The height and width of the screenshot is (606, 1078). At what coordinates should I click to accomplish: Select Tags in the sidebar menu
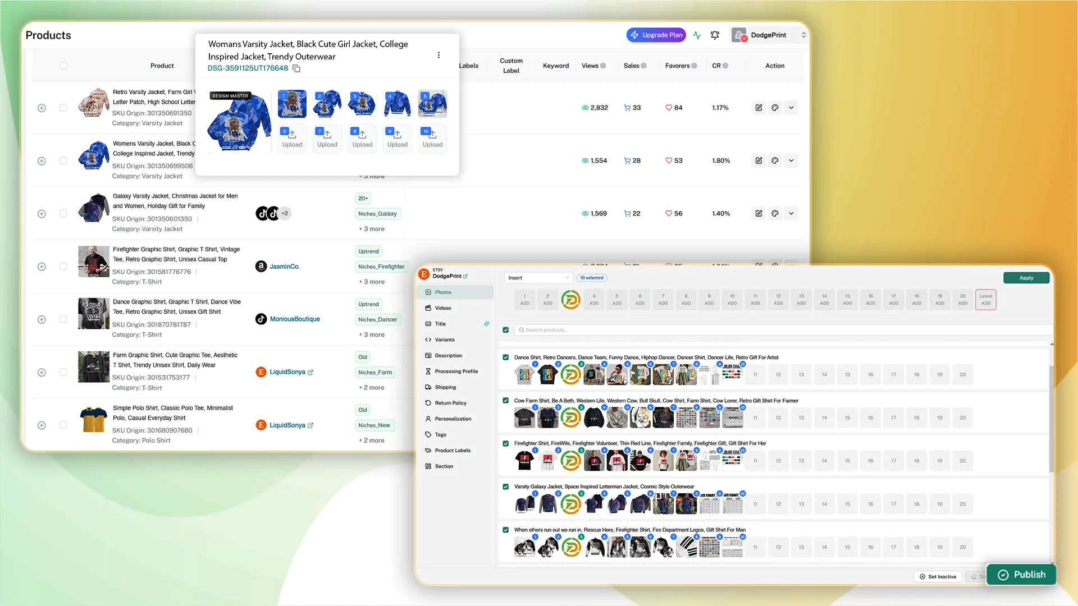pos(440,435)
